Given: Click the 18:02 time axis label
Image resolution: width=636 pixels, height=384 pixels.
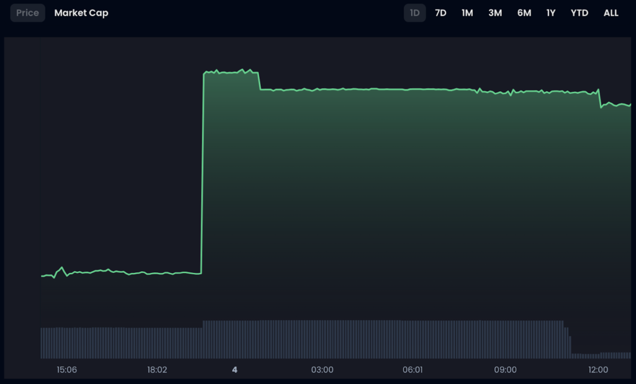Looking at the screenshot, I should click(157, 370).
